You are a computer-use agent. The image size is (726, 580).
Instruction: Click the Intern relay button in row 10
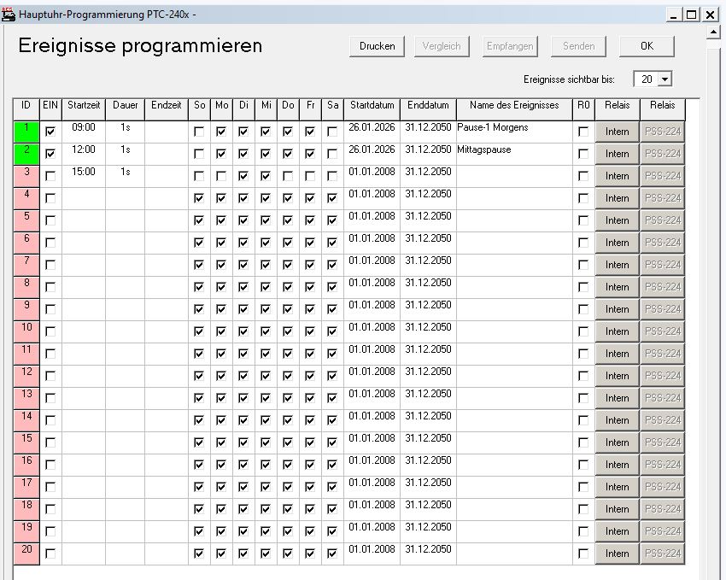click(617, 331)
